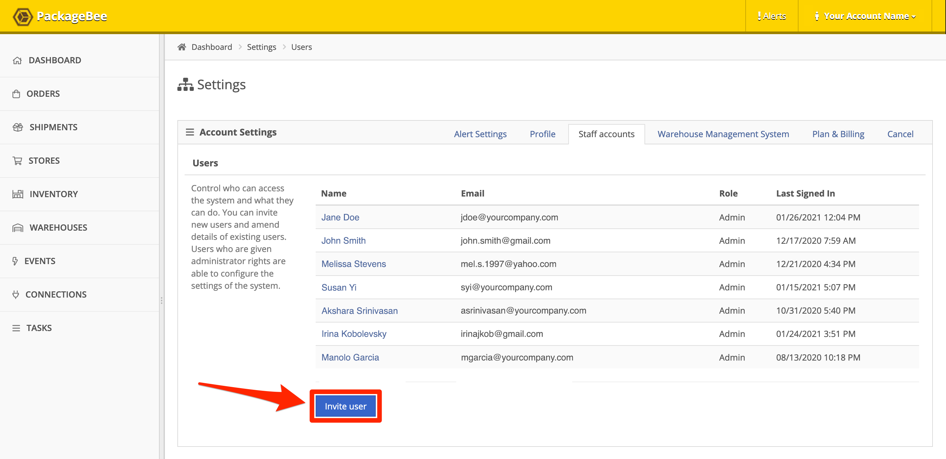
Task: Click the Tasks list icon in sidebar
Action: tap(16, 328)
